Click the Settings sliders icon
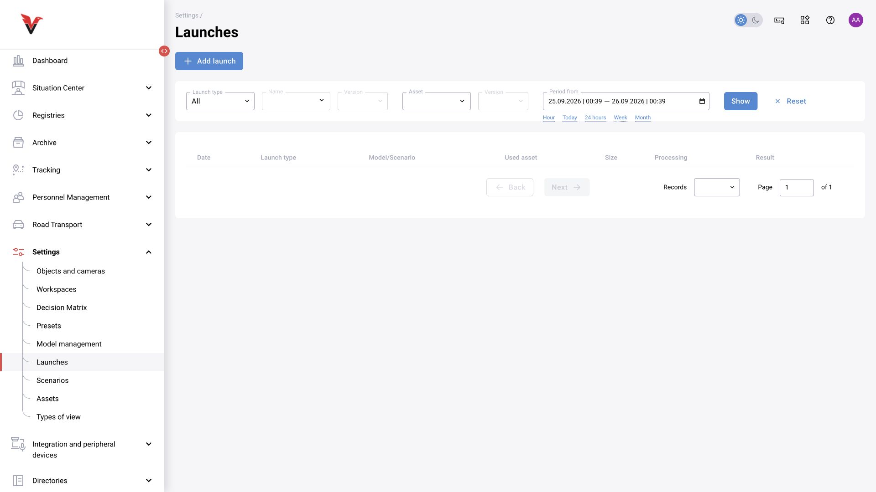Screen dimensions: 876x492 pos(18,252)
